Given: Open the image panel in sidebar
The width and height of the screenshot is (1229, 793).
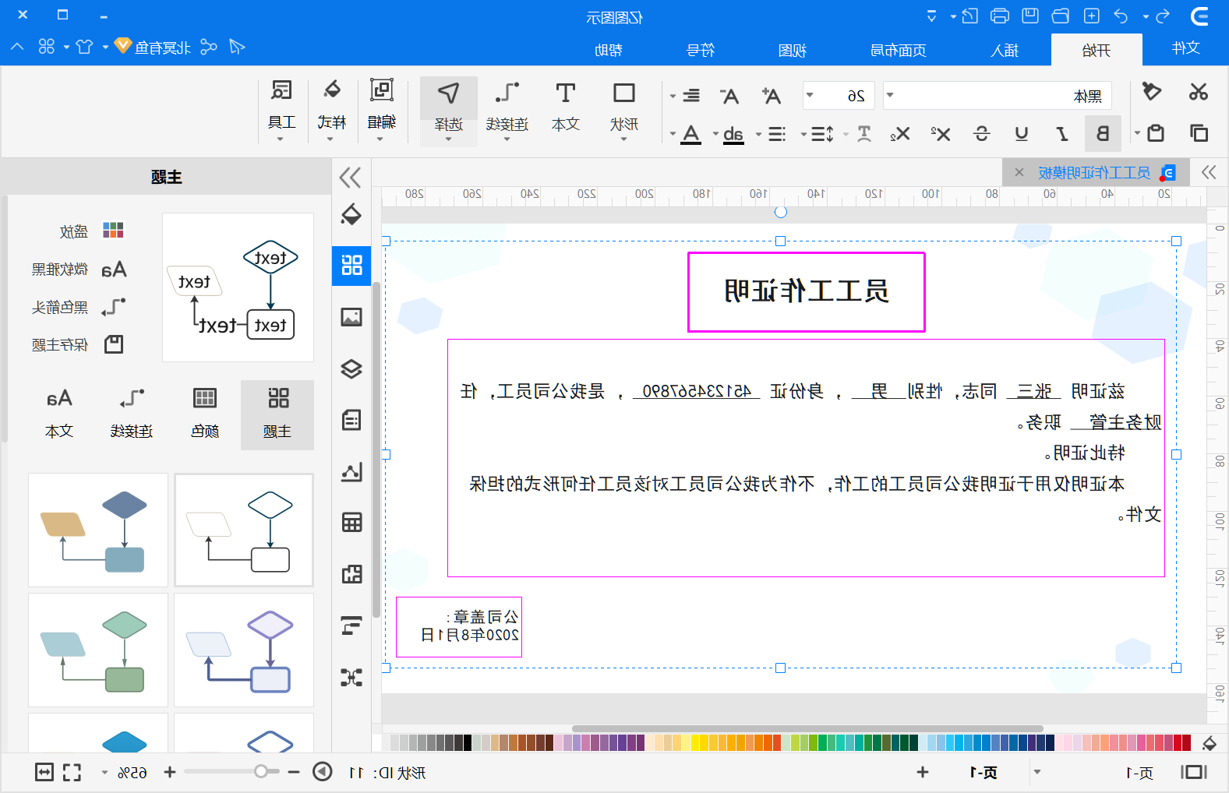Looking at the screenshot, I should click(351, 317).
